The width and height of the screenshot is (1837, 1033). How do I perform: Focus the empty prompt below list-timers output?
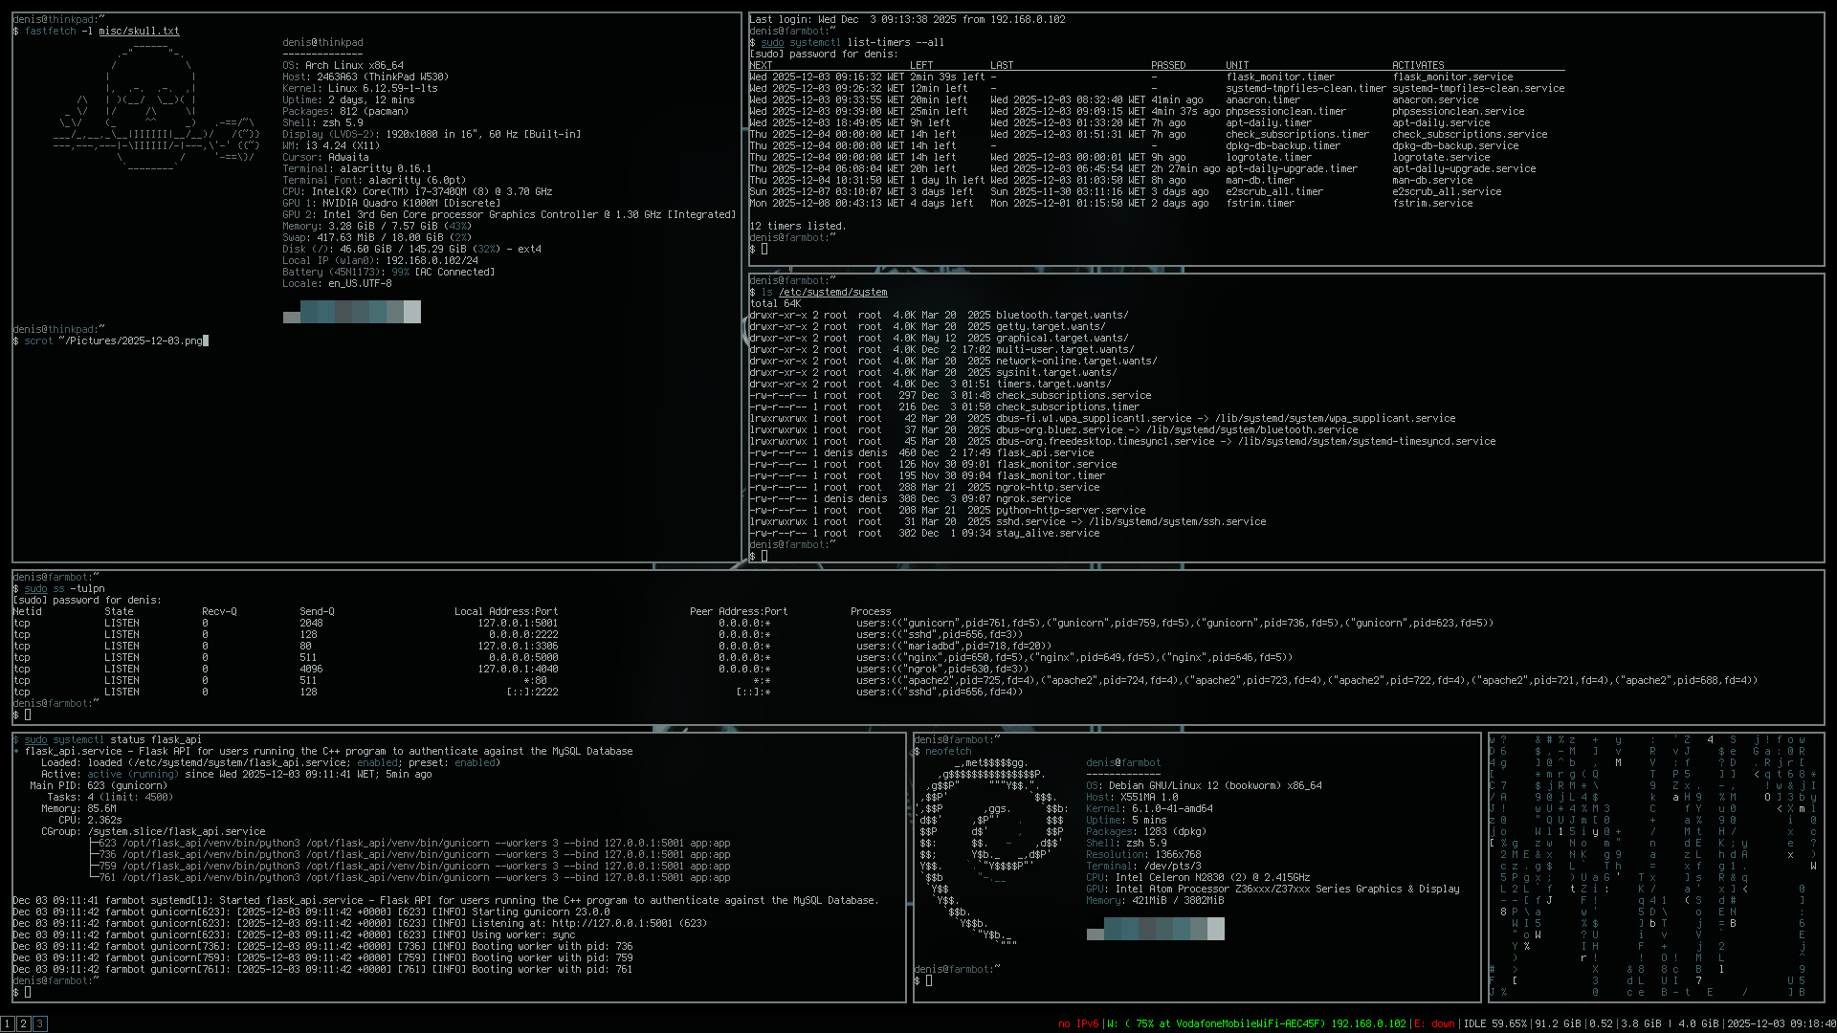tap(764, 250)
